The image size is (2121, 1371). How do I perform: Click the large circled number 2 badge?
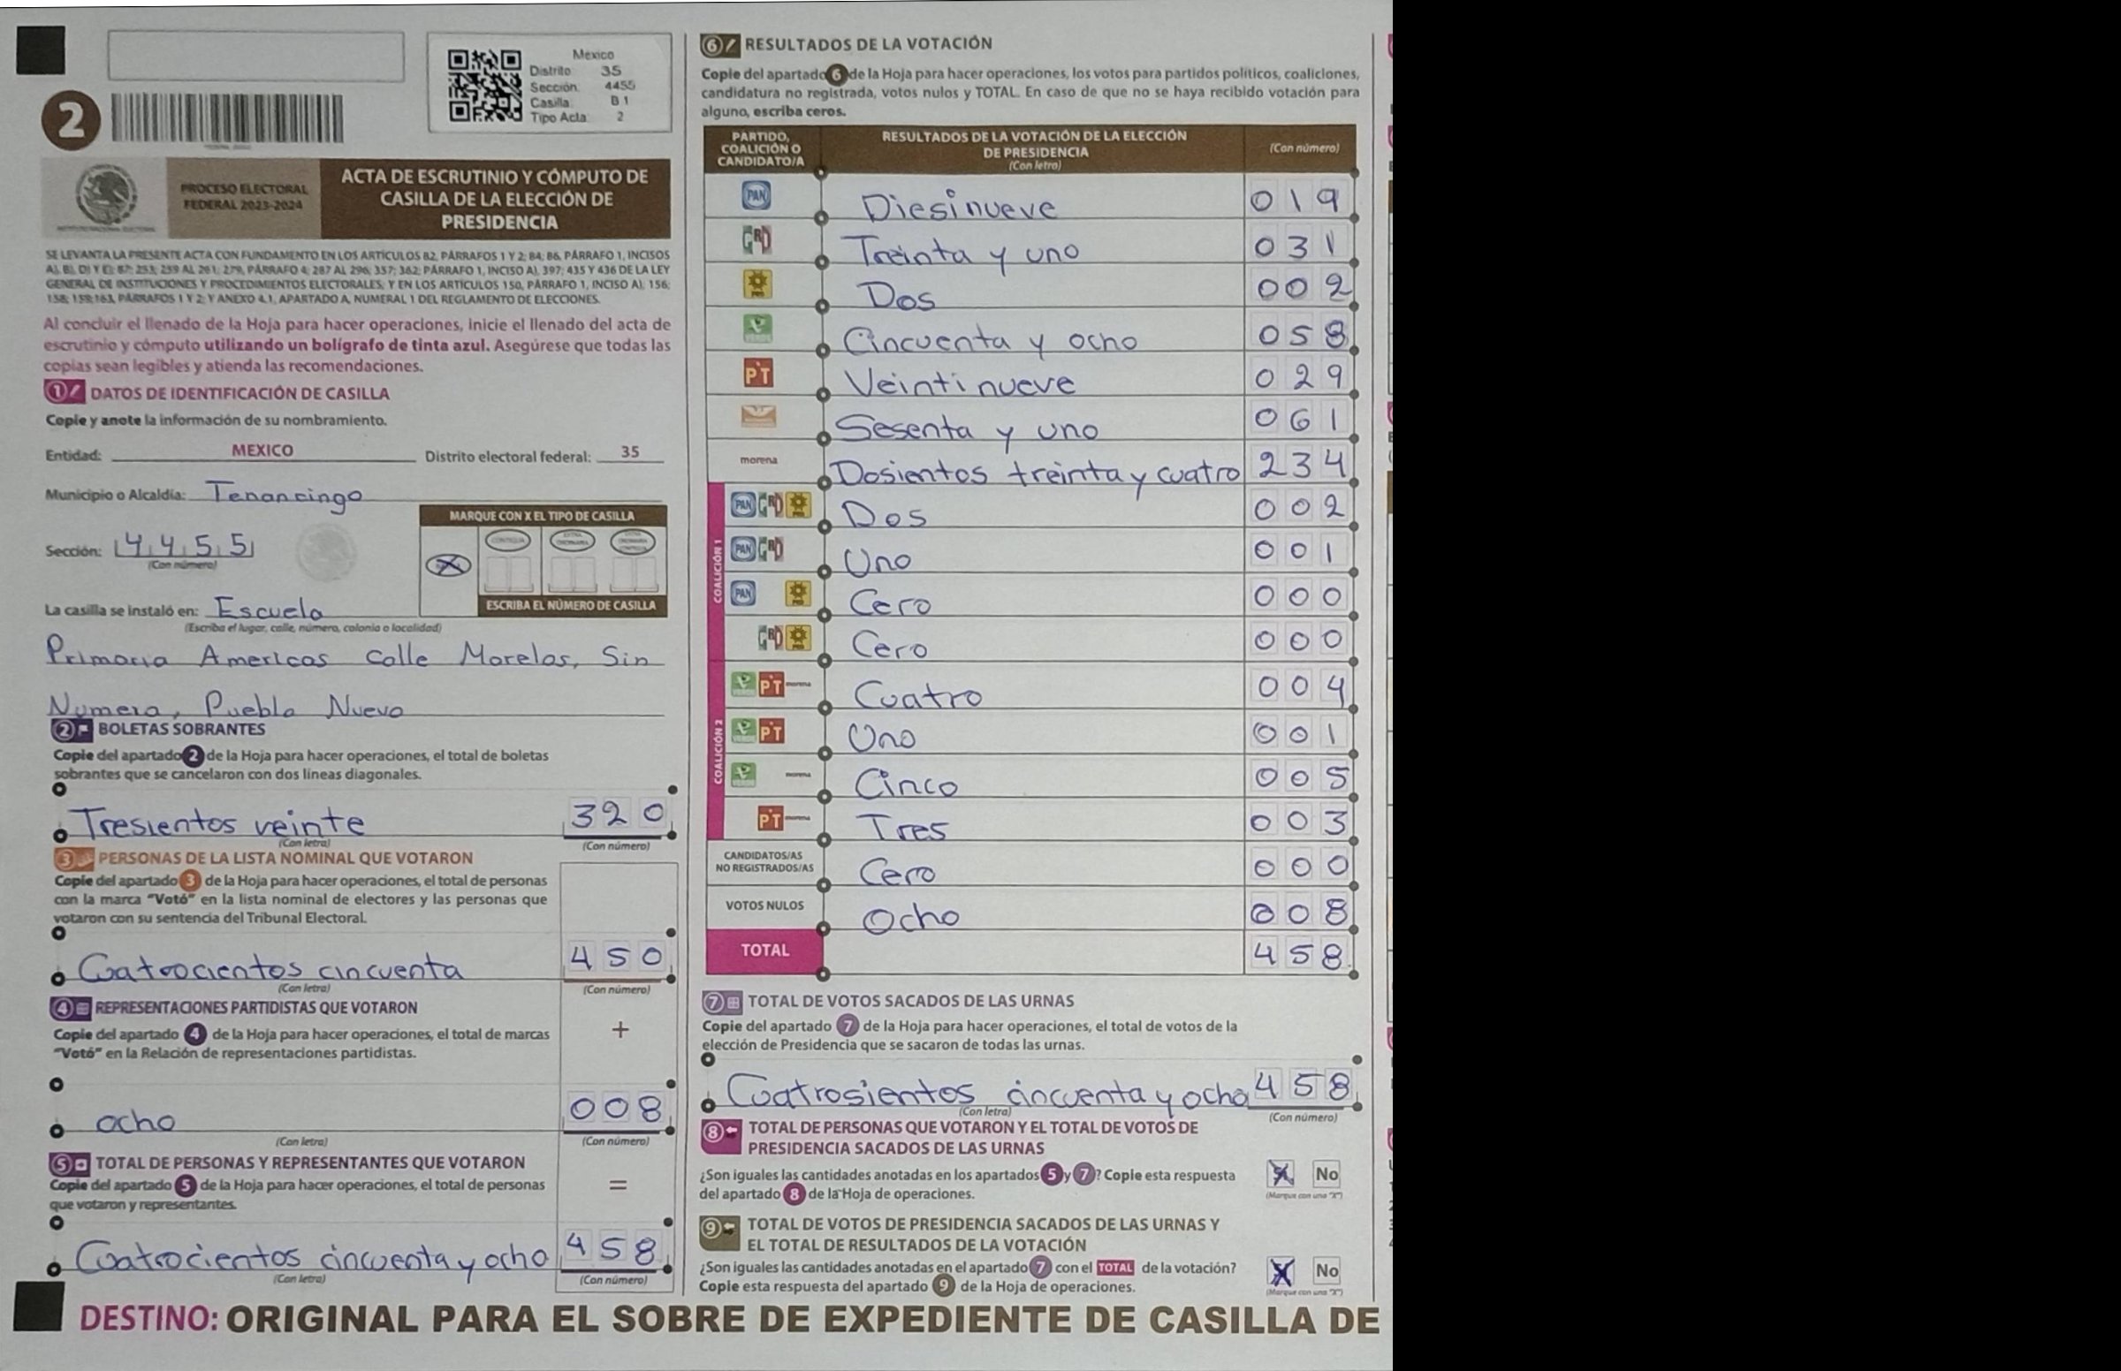70,121
